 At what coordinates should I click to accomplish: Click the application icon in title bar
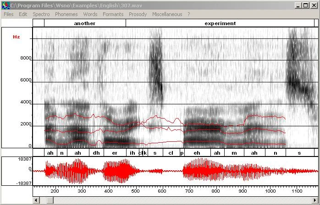pyautogui.click(x=6, y=5)
